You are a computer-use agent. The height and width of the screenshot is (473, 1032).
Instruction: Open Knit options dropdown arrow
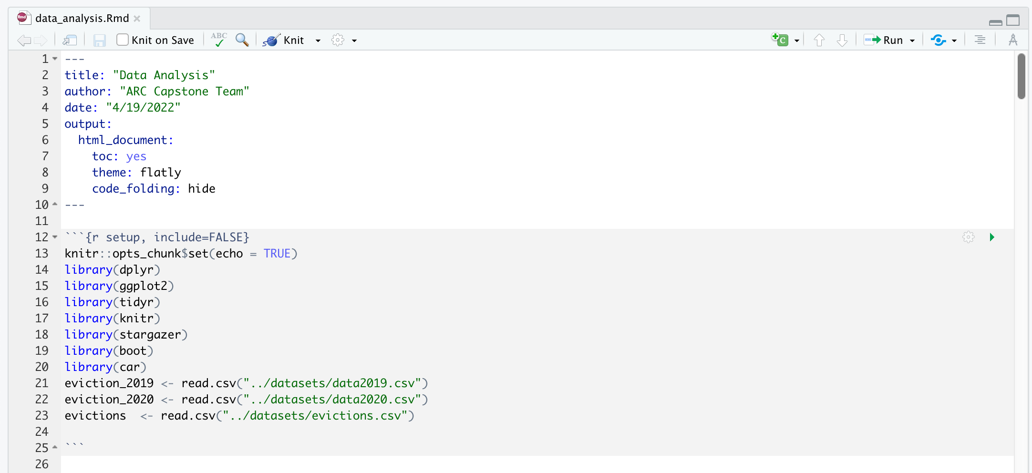318,41
